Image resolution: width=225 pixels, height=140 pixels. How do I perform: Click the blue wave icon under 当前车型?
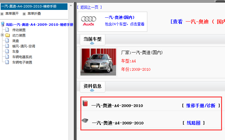pyautogui.click(x=92, y=43)
